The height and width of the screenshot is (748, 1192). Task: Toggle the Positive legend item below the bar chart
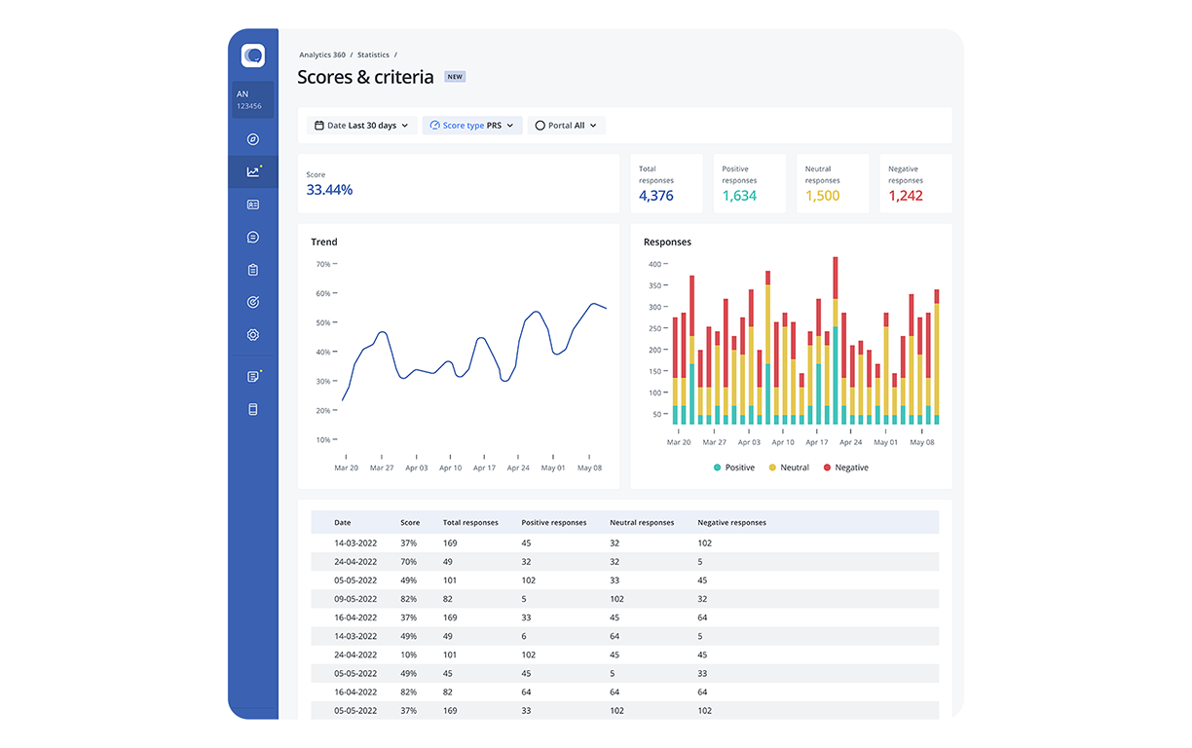732,467
